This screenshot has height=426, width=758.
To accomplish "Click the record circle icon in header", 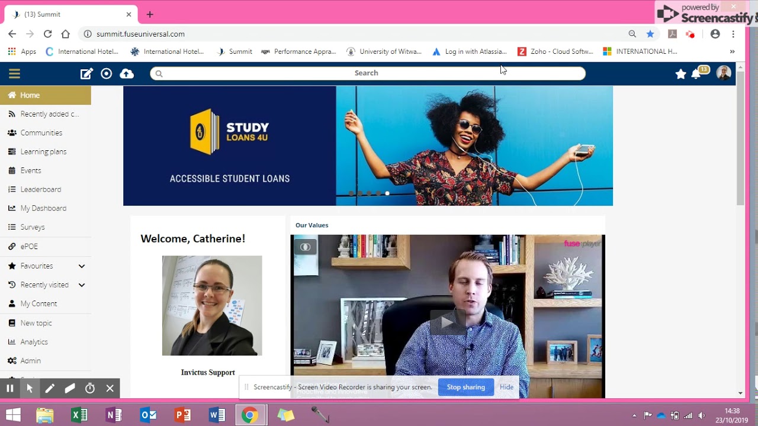I will (x=107, y=73).
